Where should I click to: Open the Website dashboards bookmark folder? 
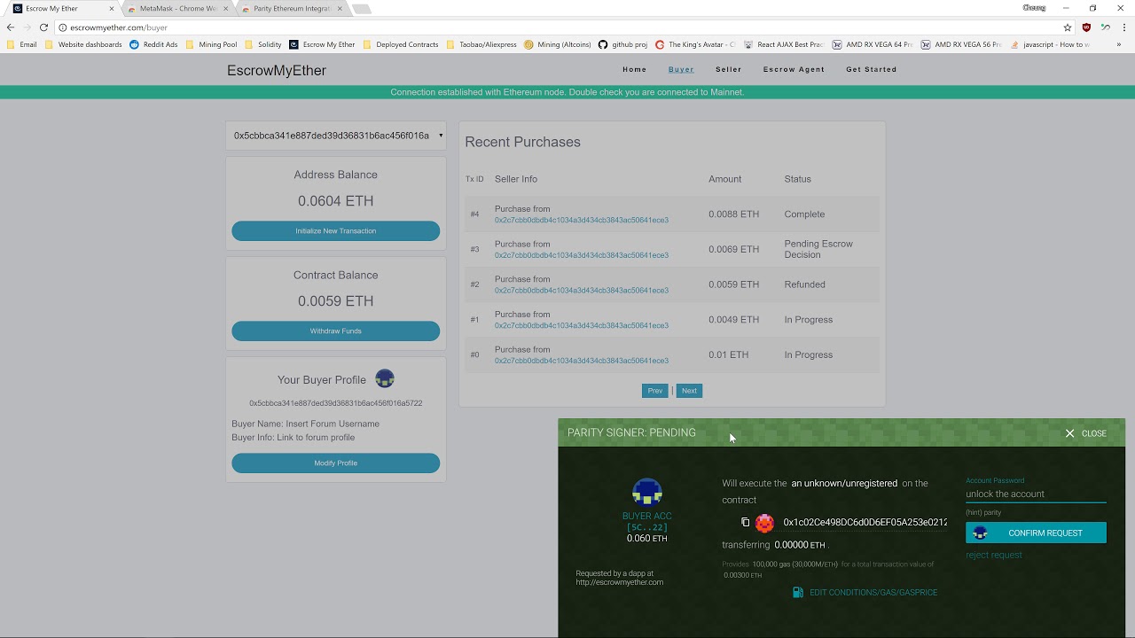[83, 44]
